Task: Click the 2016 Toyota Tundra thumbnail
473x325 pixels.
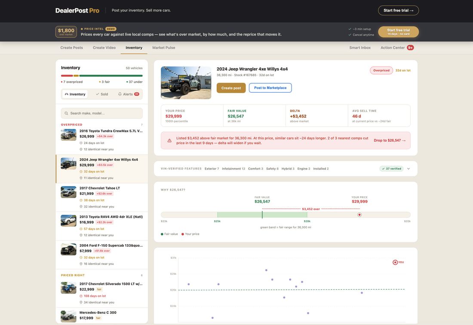Action: click(68, 135)
